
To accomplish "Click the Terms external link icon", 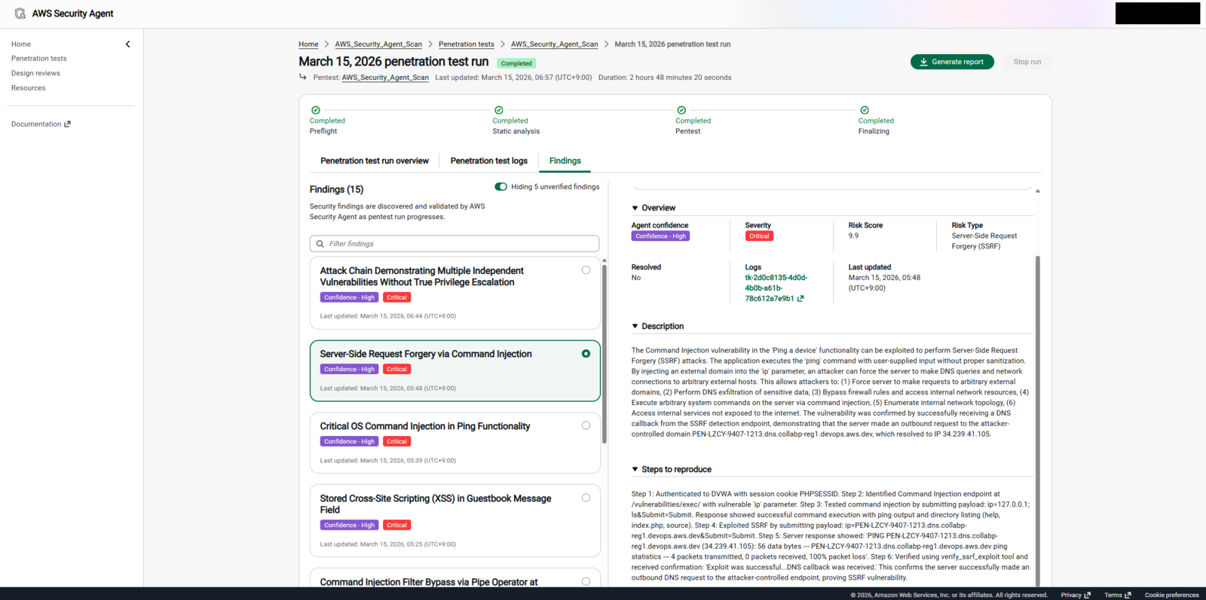I will pos(1128,595).
